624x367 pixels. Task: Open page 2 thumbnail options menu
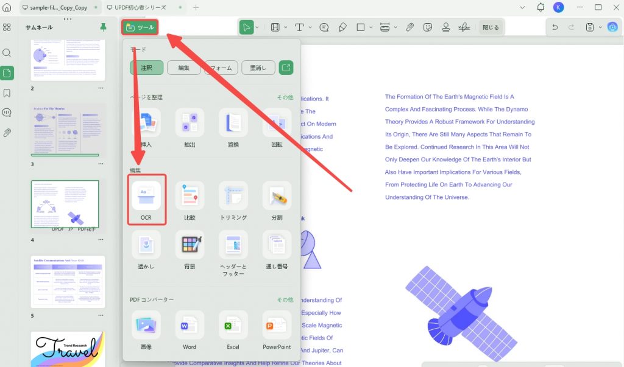coord(101,88)
